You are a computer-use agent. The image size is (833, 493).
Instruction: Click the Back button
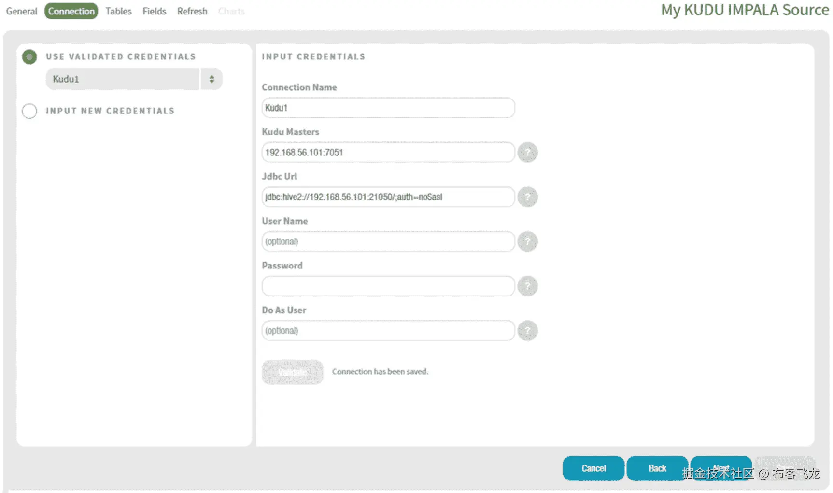pyautogui.click(x=657, y=468)
